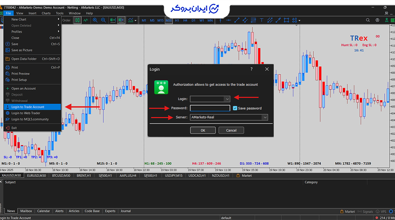Expand the Login number dropdown

[x=227, y=99]
